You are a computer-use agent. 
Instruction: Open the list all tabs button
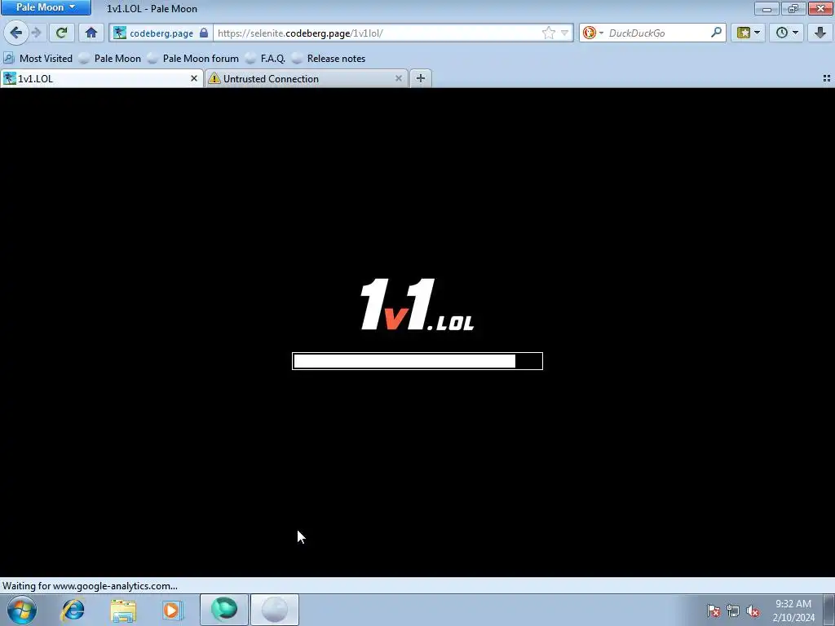(827, 78)
